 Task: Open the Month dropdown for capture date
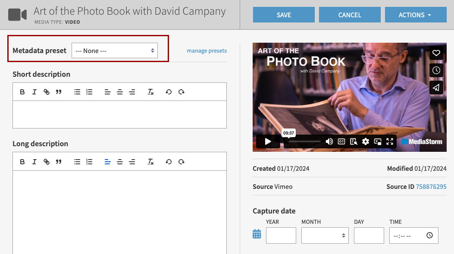pos(325,235)
